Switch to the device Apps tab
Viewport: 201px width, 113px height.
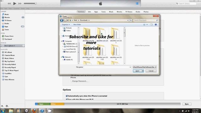tap(96, 12)
